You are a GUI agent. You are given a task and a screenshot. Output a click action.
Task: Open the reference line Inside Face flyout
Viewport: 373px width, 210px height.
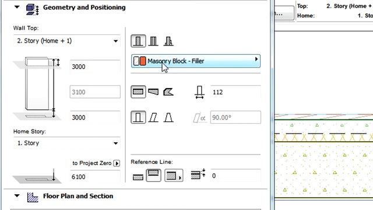pos(174,176)
